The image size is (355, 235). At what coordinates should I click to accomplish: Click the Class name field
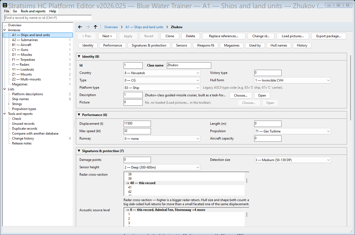click(x=189, y=65)
